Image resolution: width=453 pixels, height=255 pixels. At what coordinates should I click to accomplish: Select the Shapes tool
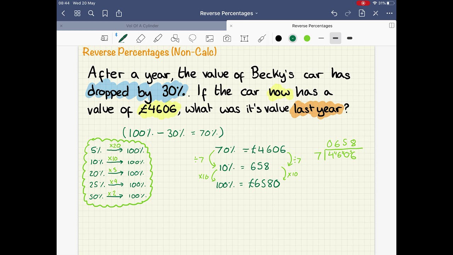[x=175, y=38]
